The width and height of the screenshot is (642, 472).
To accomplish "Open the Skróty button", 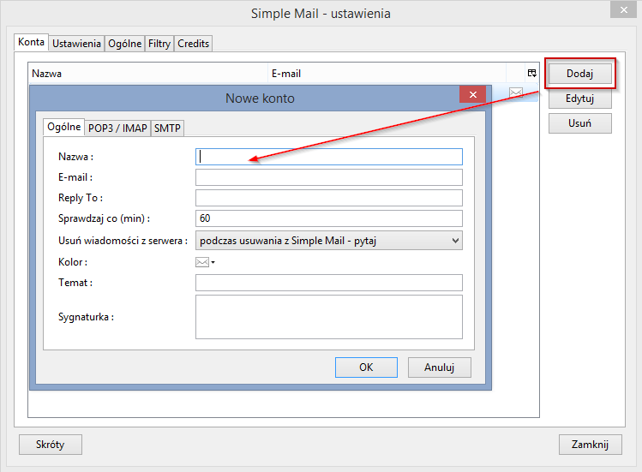I will [x=51, y=445].
